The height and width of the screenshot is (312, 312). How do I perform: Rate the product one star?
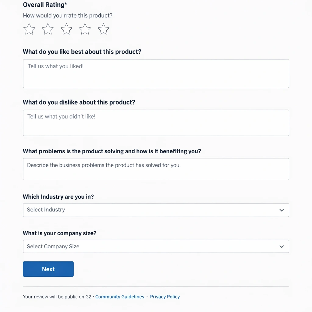tap(29, 30)
